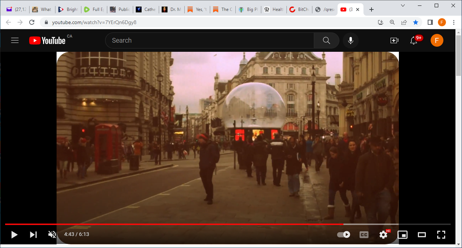This screenshot has width=462, height=248.
Task: Open the YouTube account avatar menu
Action: (x=437, y=40)
